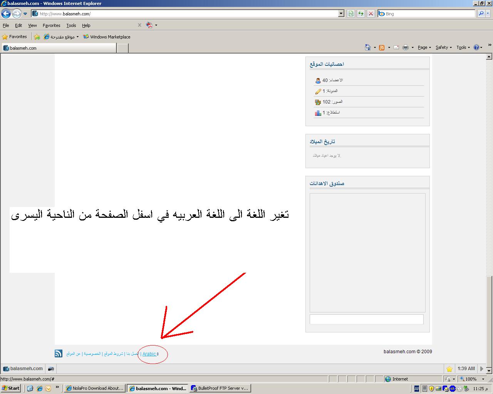This screenshot has width=493, height=394.
Task: Click the Home icon in command bar
Action: pyautogui.click(x=368, y=47)
